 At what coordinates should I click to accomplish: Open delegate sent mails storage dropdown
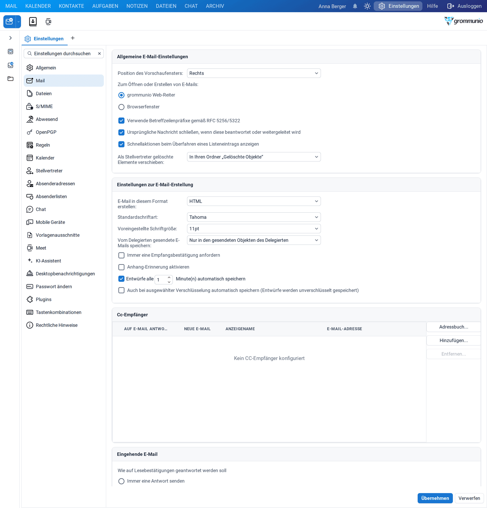click(x=254, y=240)
